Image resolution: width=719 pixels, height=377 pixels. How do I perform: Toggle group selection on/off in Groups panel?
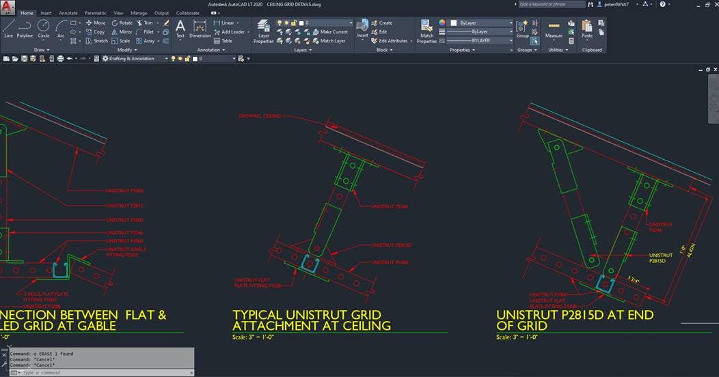[534, 41]
